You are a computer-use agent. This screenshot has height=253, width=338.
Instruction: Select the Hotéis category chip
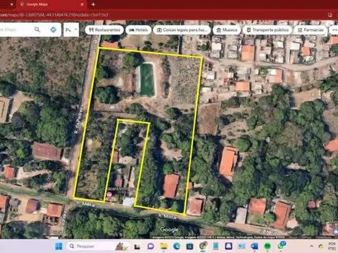138,30
